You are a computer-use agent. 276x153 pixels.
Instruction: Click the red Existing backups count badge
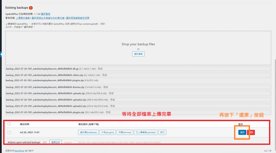(x=31, y=8)
